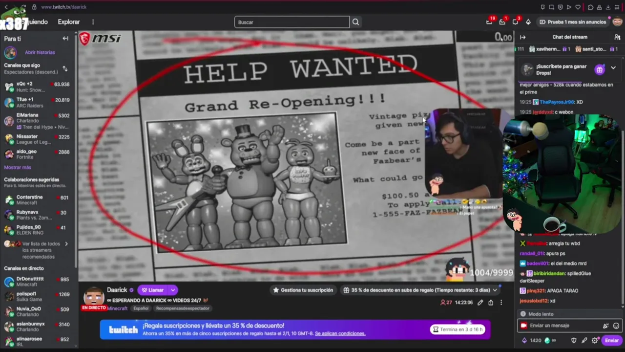625x352 pixels.
Task: Open Pujidos_90 ELDEN RING channel
Action: tap(37, 230)
